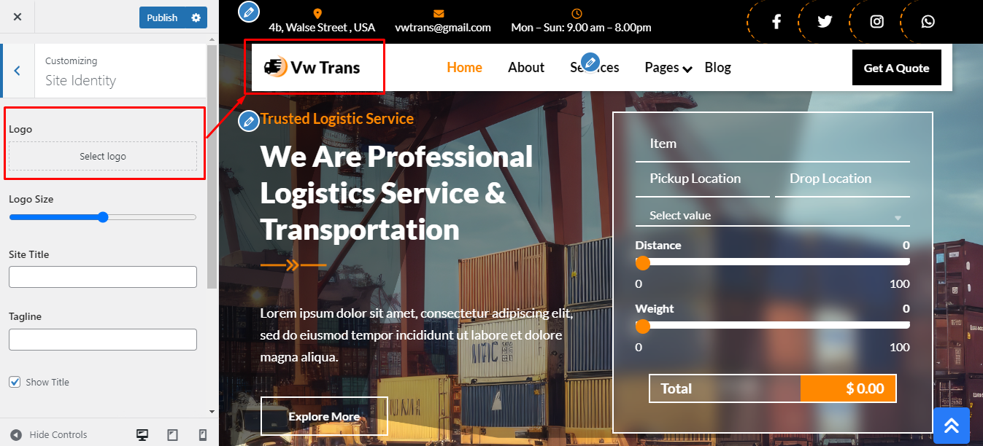The height and width of the screenshot is (446, 983).
Task: Switch to mobile preview icon
Action: point(203,435)
